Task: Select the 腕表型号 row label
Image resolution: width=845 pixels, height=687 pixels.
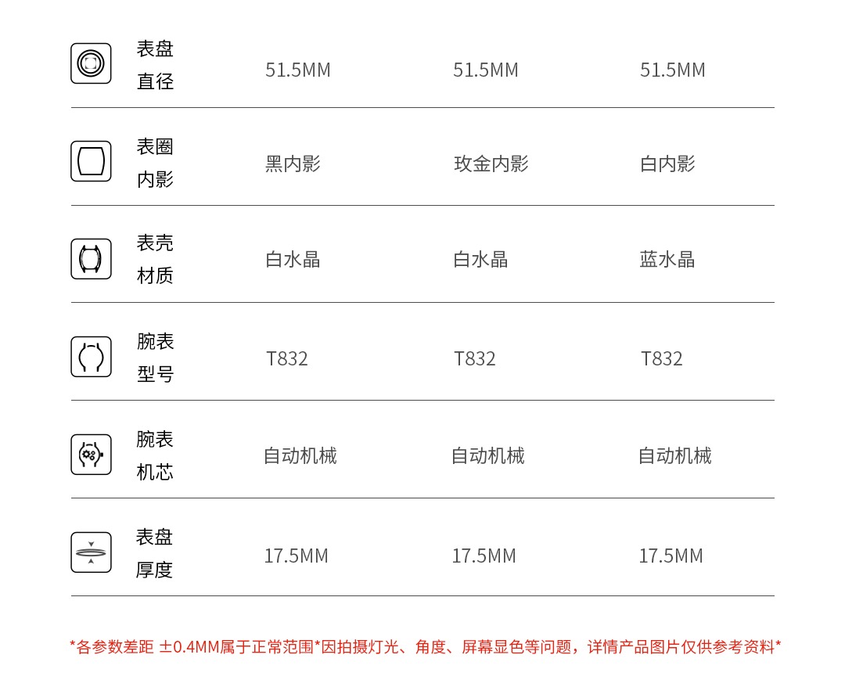Action: pos(155,358)
